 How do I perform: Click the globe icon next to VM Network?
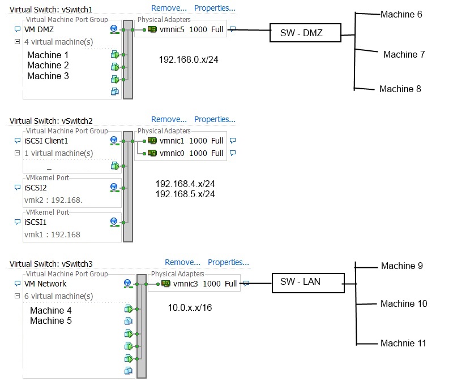coord(129,284)
